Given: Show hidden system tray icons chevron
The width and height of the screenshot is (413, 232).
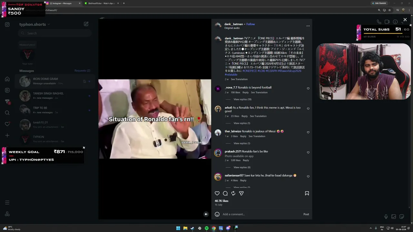Looking at the screenshot, I should (x=371, y=228).
